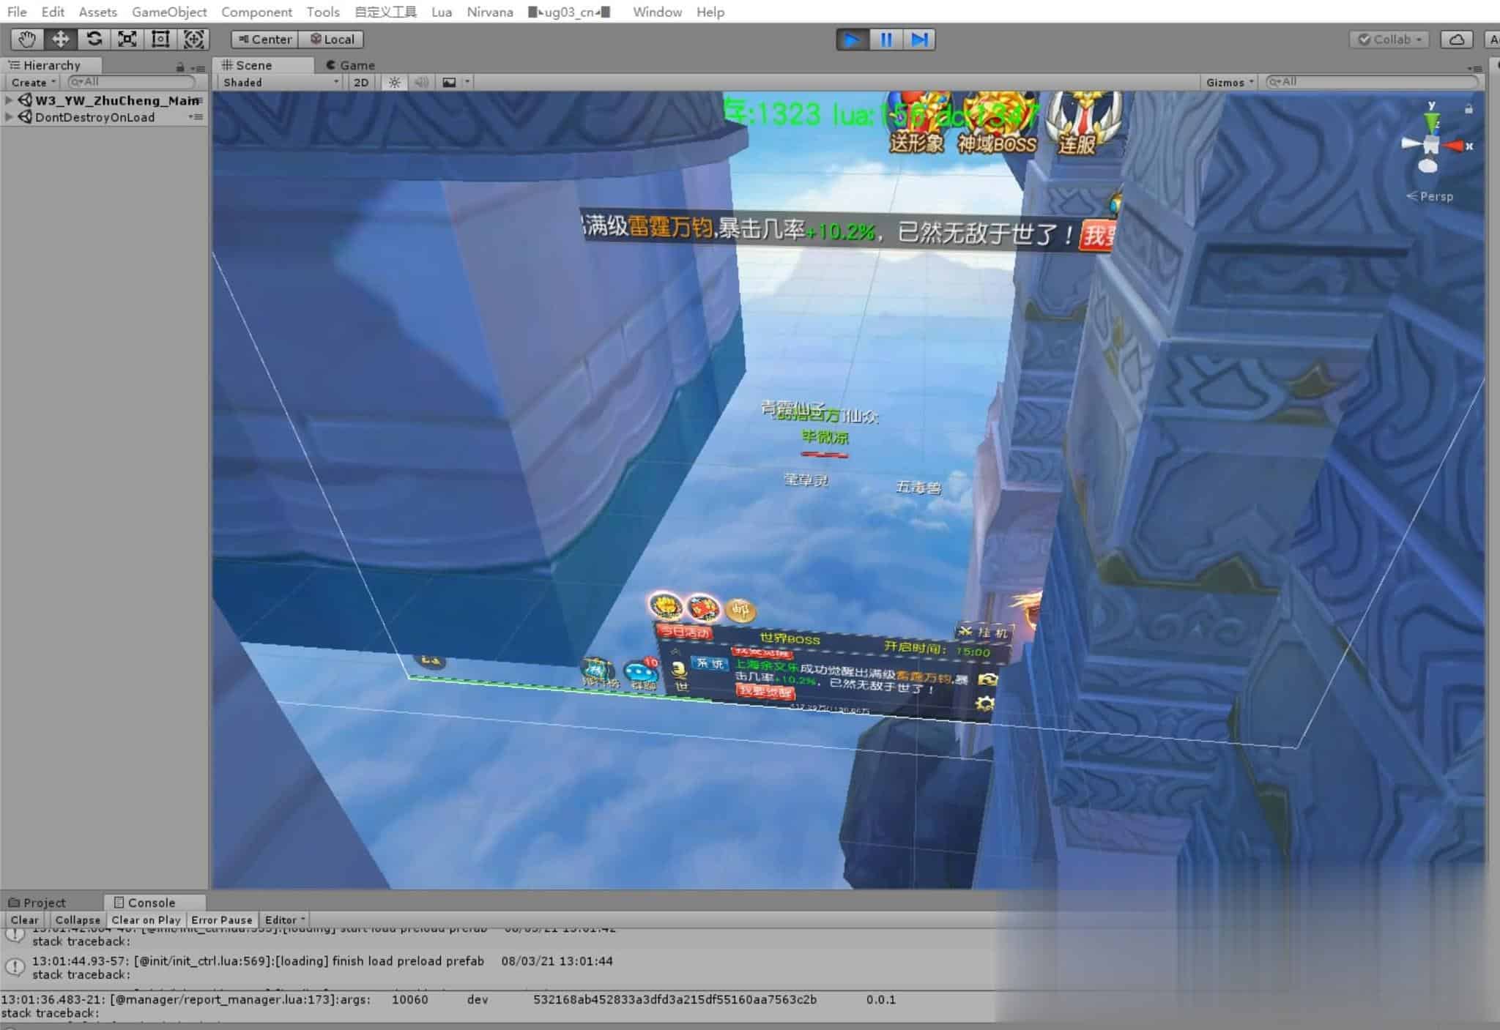Select the Scale tool
Screen dimensions: 1500x1030
point(127,40)
